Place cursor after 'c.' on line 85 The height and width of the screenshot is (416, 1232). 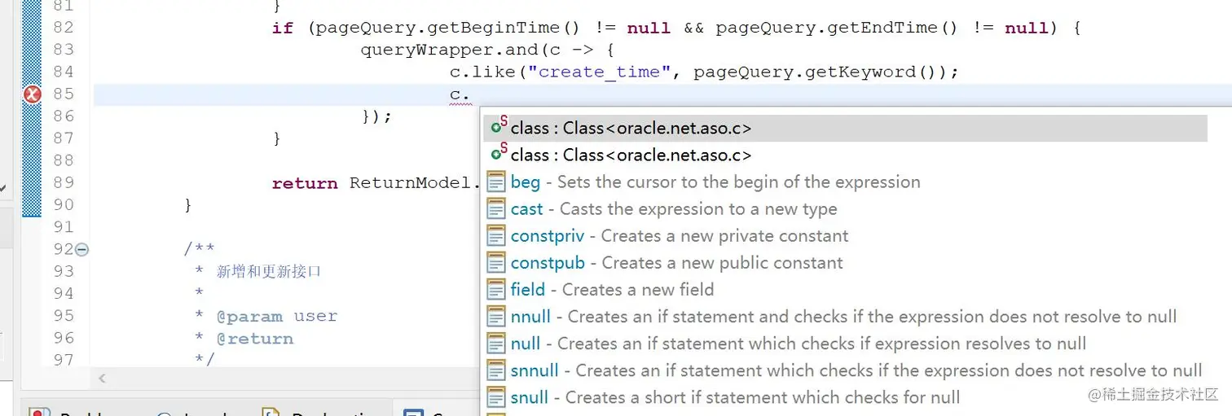472,94
